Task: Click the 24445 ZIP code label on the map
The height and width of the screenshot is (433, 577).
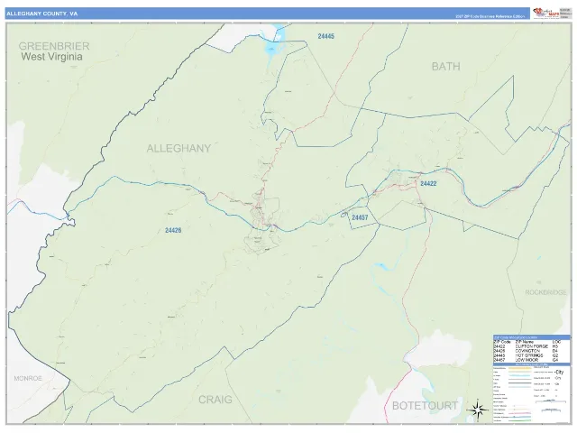Action: pyautogui.click(x=326, y=36)
